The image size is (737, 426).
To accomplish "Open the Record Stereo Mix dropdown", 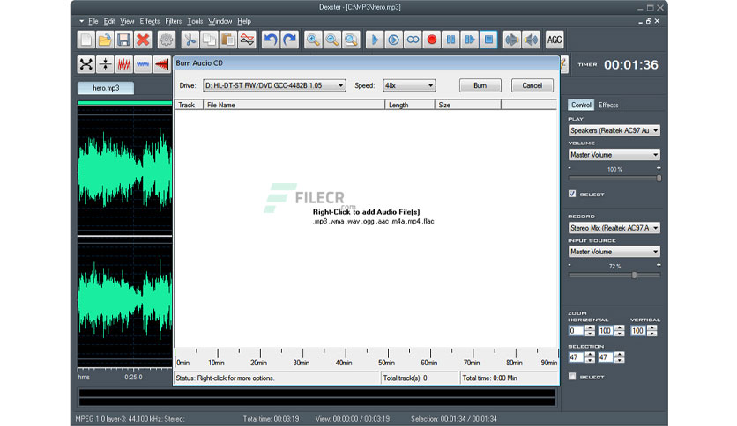I will pyautogui.click(x=614, y=228).
